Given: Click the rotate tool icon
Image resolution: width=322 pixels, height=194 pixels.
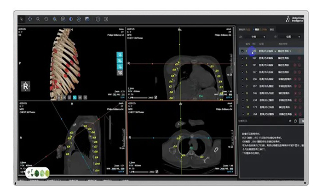Looking at the screenshot, I should (46, 19).
